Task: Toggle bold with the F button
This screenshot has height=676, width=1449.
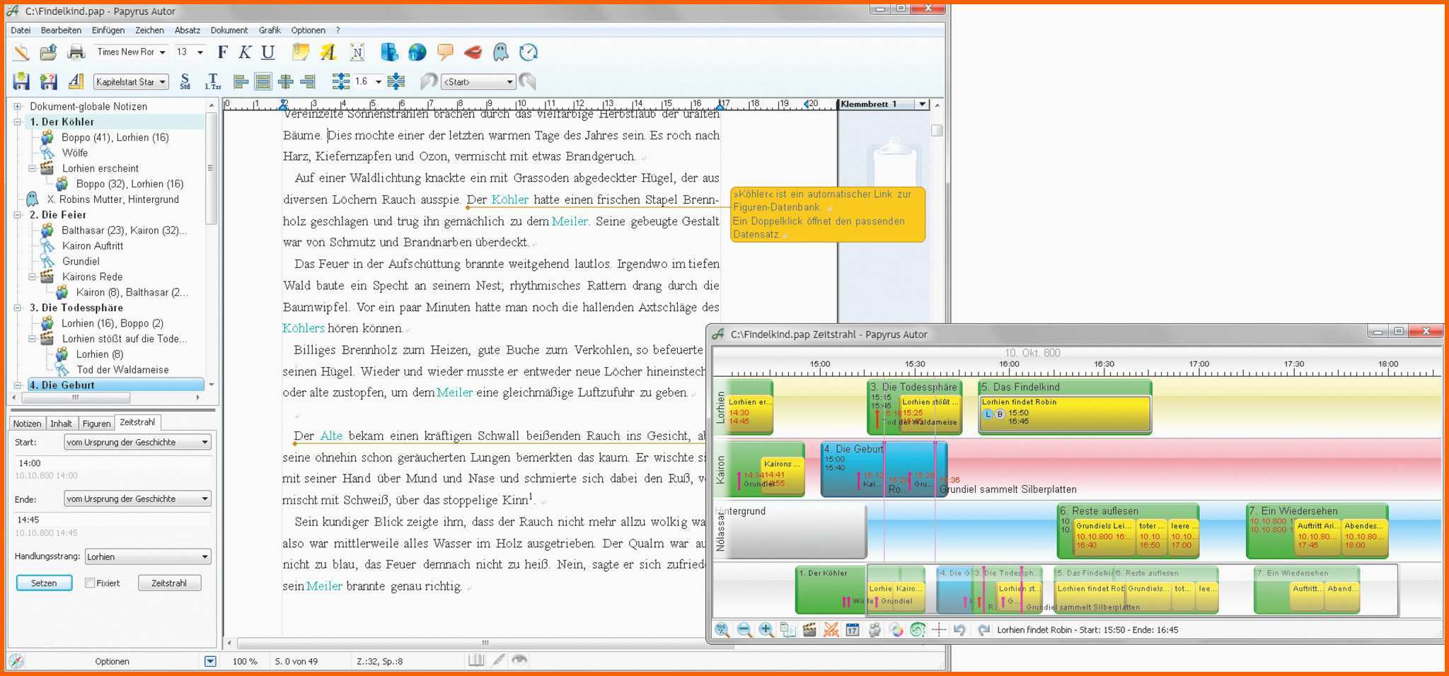Action: [223, 52]
